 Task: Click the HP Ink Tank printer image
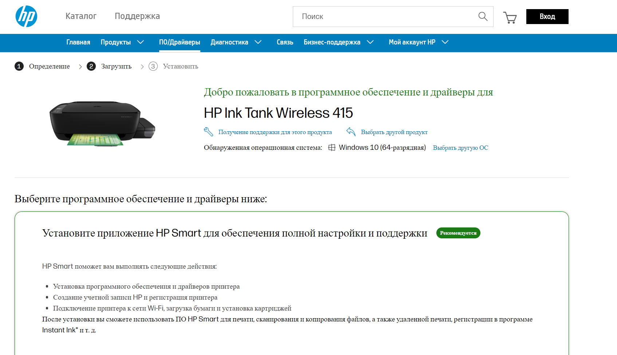point(102,124)
